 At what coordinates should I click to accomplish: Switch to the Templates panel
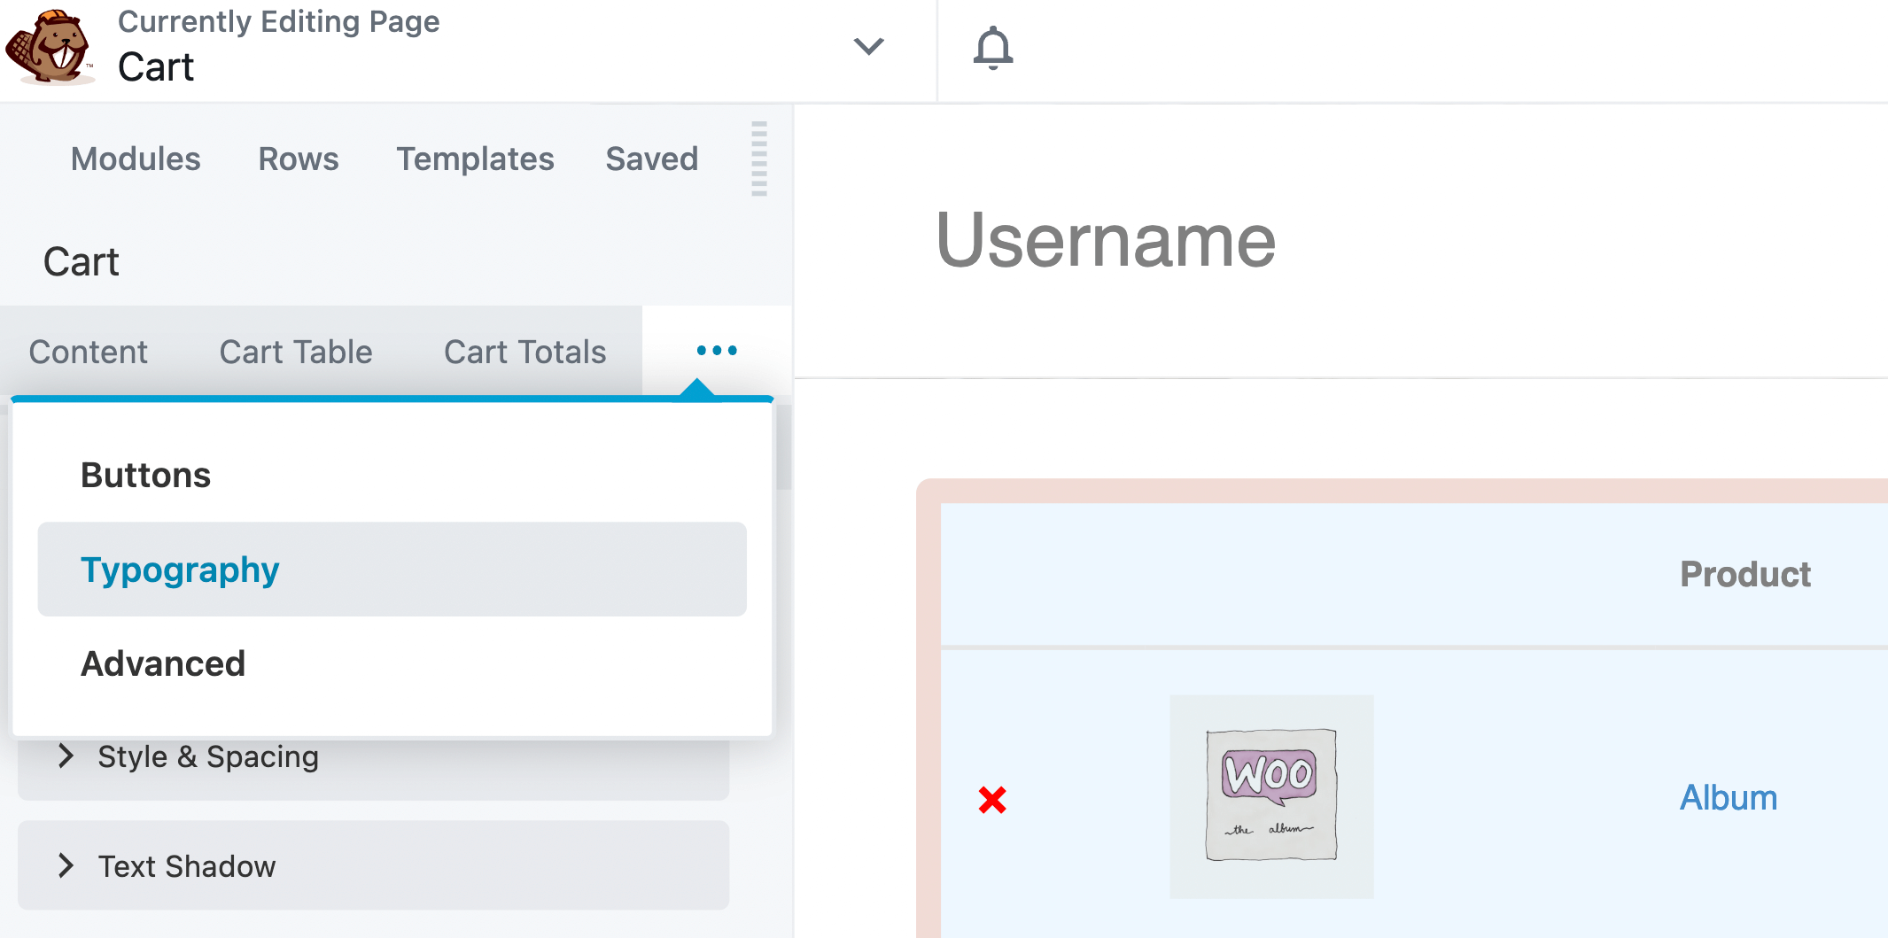click(x=475, y=159)
